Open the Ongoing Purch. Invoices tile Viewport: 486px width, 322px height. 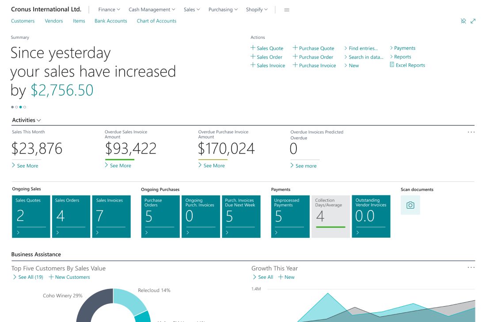click(x=201, y=217)
